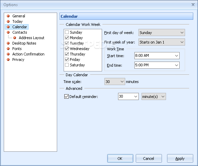Select the Calendar label in options tree
This screenshot has width=198, height=166.
[20, 27]
